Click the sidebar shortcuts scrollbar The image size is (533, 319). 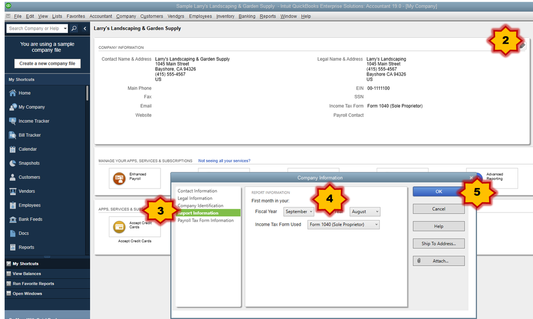(87, 93)
